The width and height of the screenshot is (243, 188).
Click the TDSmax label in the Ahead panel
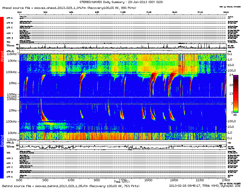pyautogui.click(x=10, y=45)
